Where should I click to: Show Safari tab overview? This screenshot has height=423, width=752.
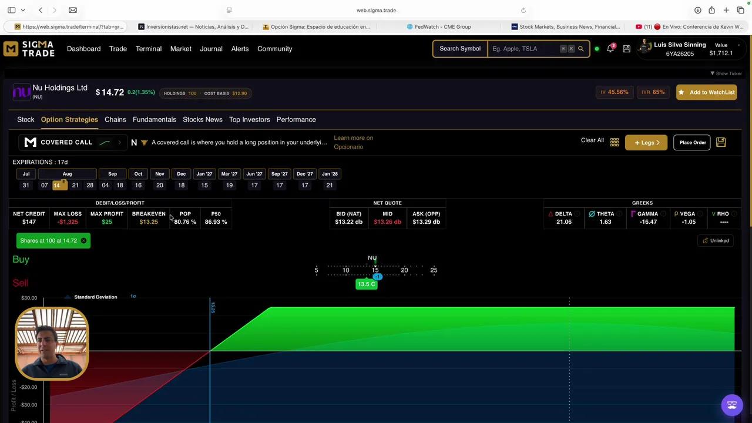click(x=740, y=10)
